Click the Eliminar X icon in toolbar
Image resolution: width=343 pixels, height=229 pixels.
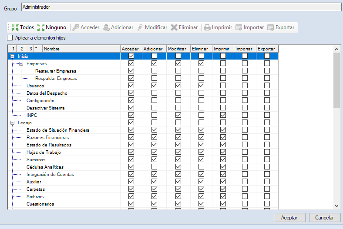click(174, 27)
